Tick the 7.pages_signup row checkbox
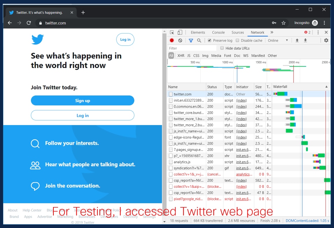334x228 pixels. tap(171, 149)
